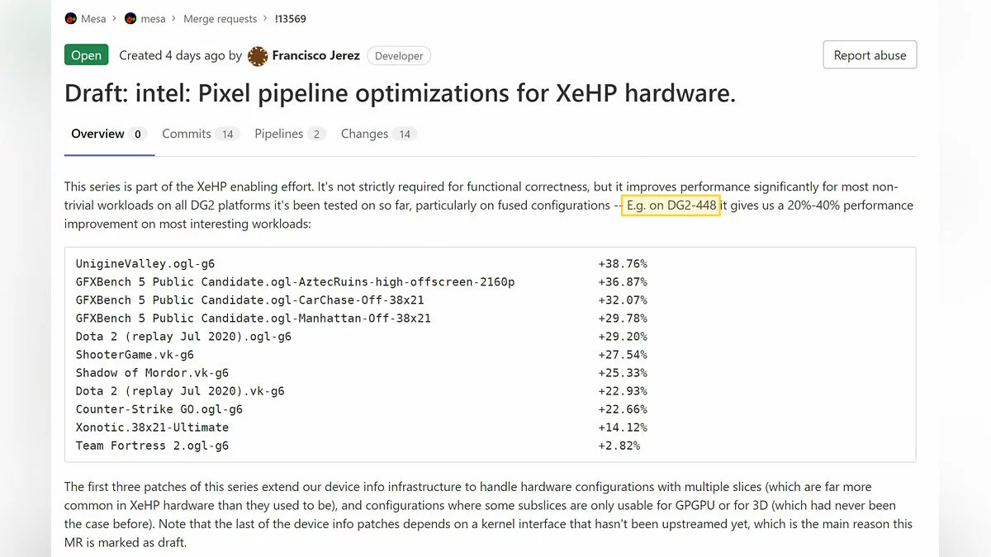The image size is (991, 557).
Task: Navigate to Merge requests breadcrumb
Action: pyautogui.click(x=219, y=18)
